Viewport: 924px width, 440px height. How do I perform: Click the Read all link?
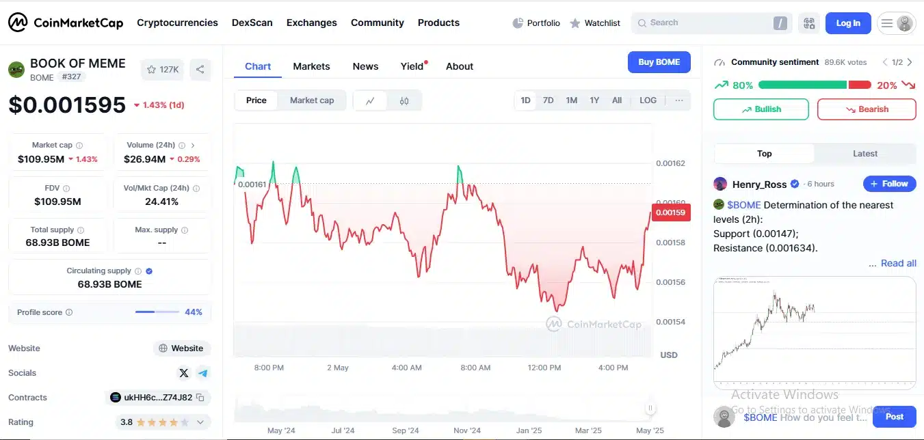[x=899, y=264]
